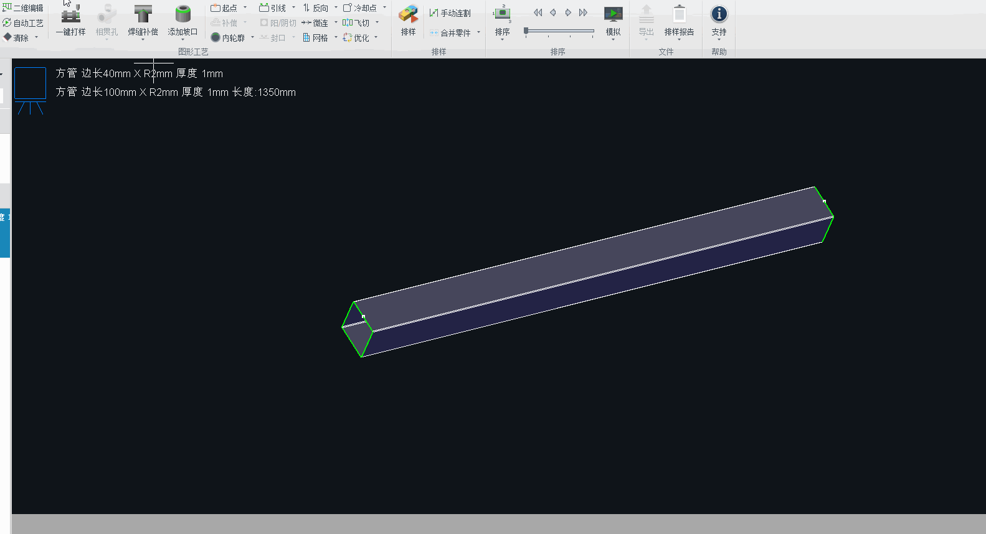Image resolution: width=986 pixels, height=534 pixels.
Task: Expand the 合并零件 merge parts dropdown
Action: click(478, 33)
